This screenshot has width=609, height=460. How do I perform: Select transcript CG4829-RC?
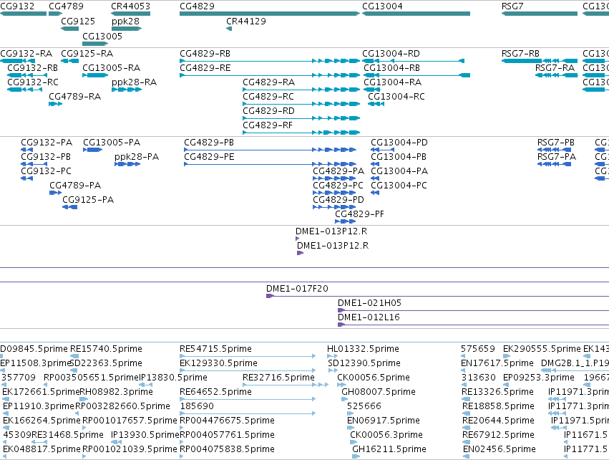[268, 97]
